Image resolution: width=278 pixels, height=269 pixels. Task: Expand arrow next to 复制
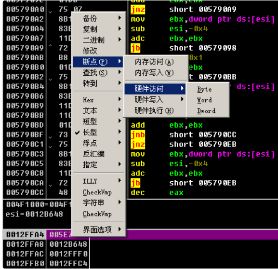(120, 28)
